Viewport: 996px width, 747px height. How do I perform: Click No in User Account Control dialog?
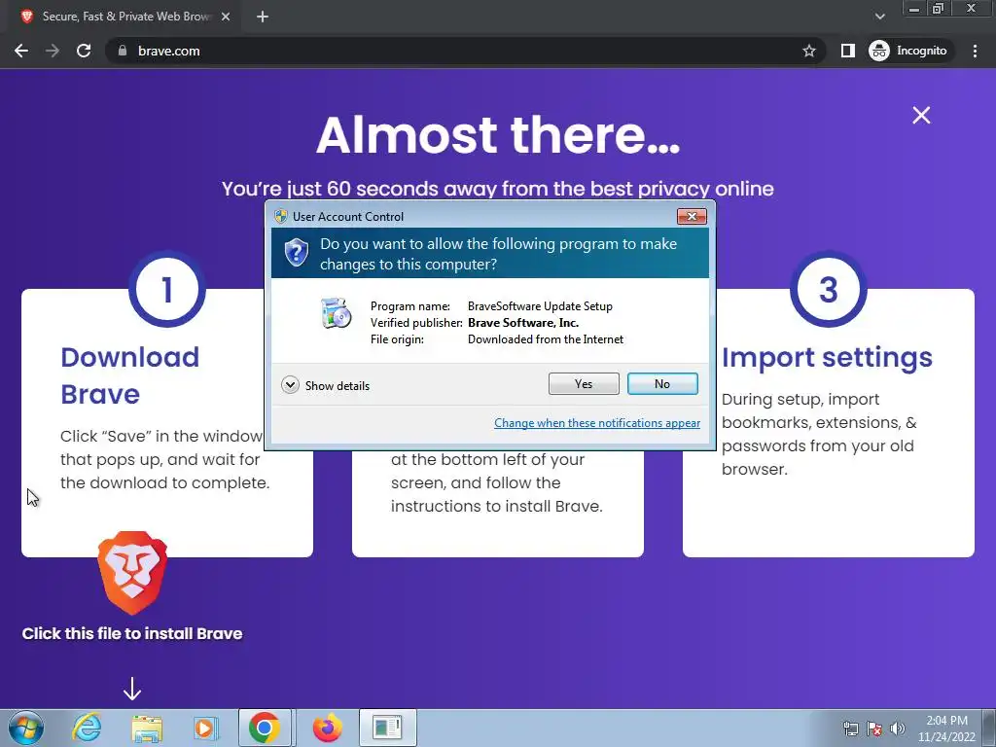pos(661,383)
